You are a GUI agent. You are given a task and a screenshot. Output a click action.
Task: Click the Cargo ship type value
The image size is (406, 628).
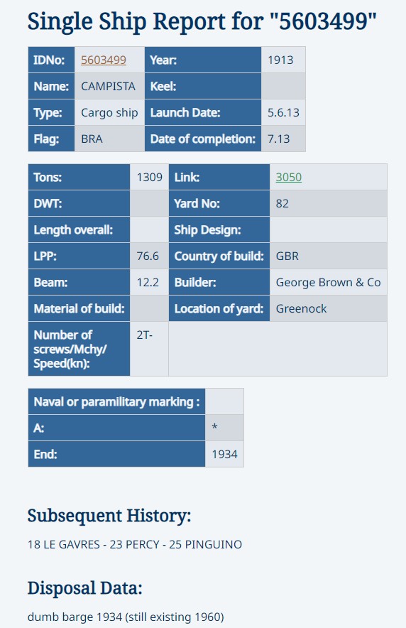109,112
